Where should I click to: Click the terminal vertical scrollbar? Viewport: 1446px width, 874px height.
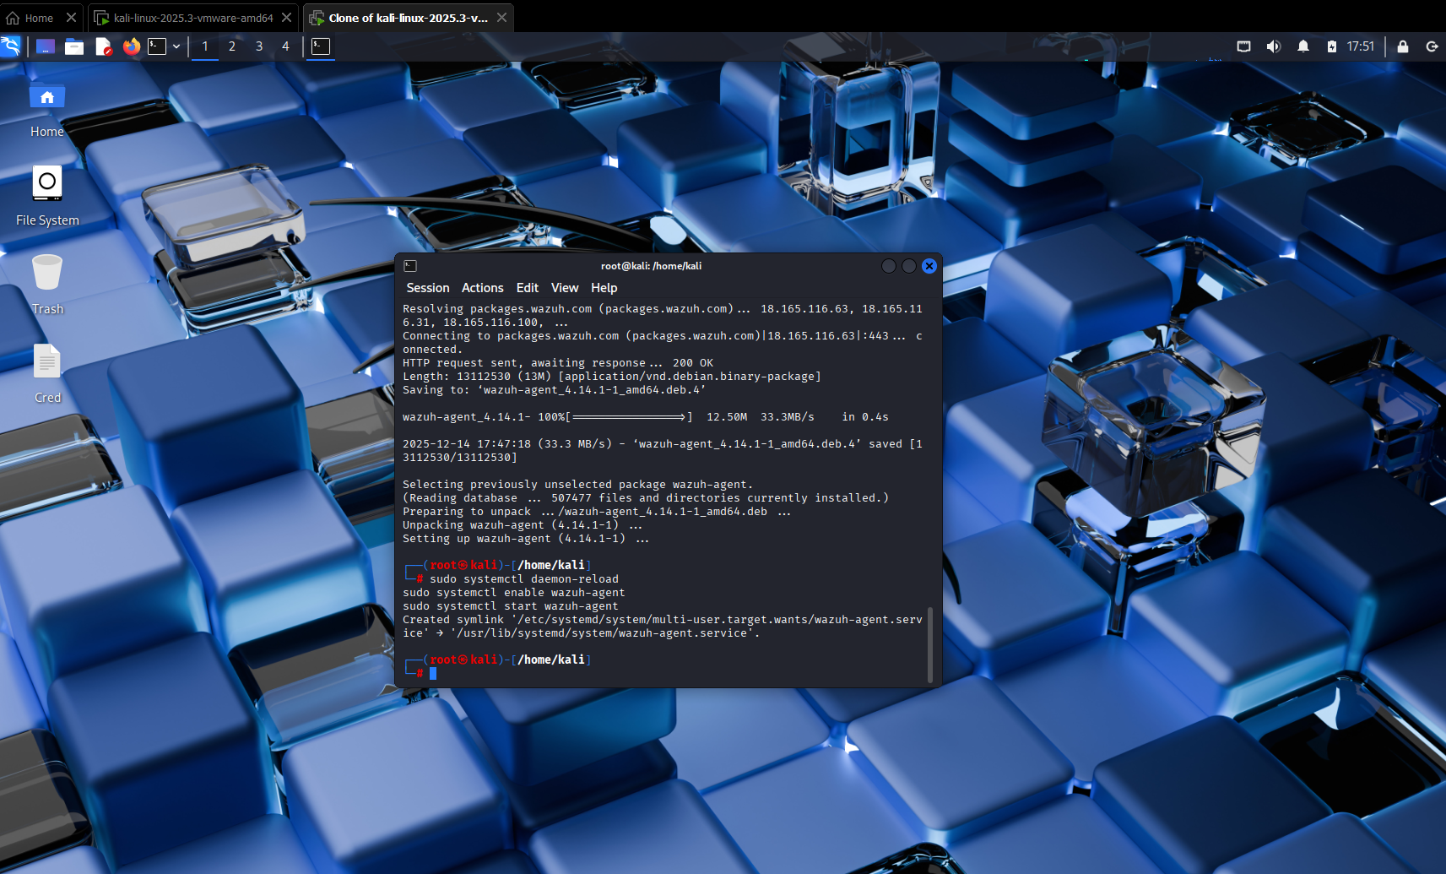pos(930,644)
